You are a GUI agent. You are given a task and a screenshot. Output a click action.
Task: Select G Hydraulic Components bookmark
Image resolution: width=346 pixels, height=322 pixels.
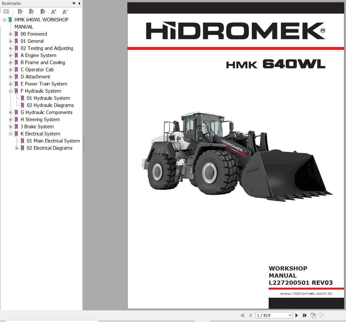pos(47,112)
